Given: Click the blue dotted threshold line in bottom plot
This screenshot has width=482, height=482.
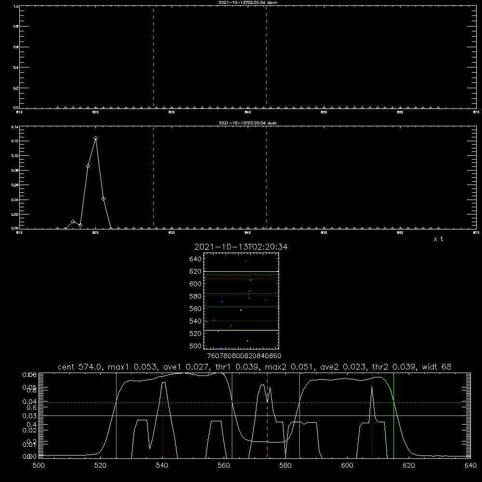Looking at the screenshot, I should click(254, 402).
